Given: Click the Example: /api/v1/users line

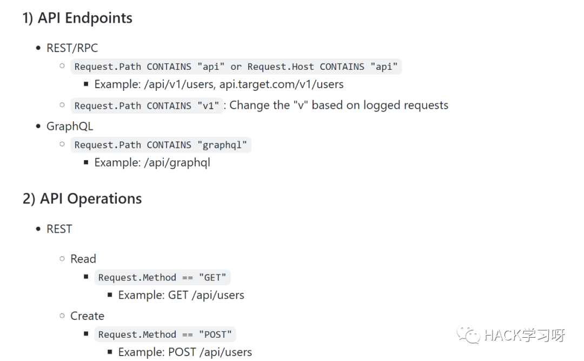Looking at the screenshot, I should (x=219, y=84).
